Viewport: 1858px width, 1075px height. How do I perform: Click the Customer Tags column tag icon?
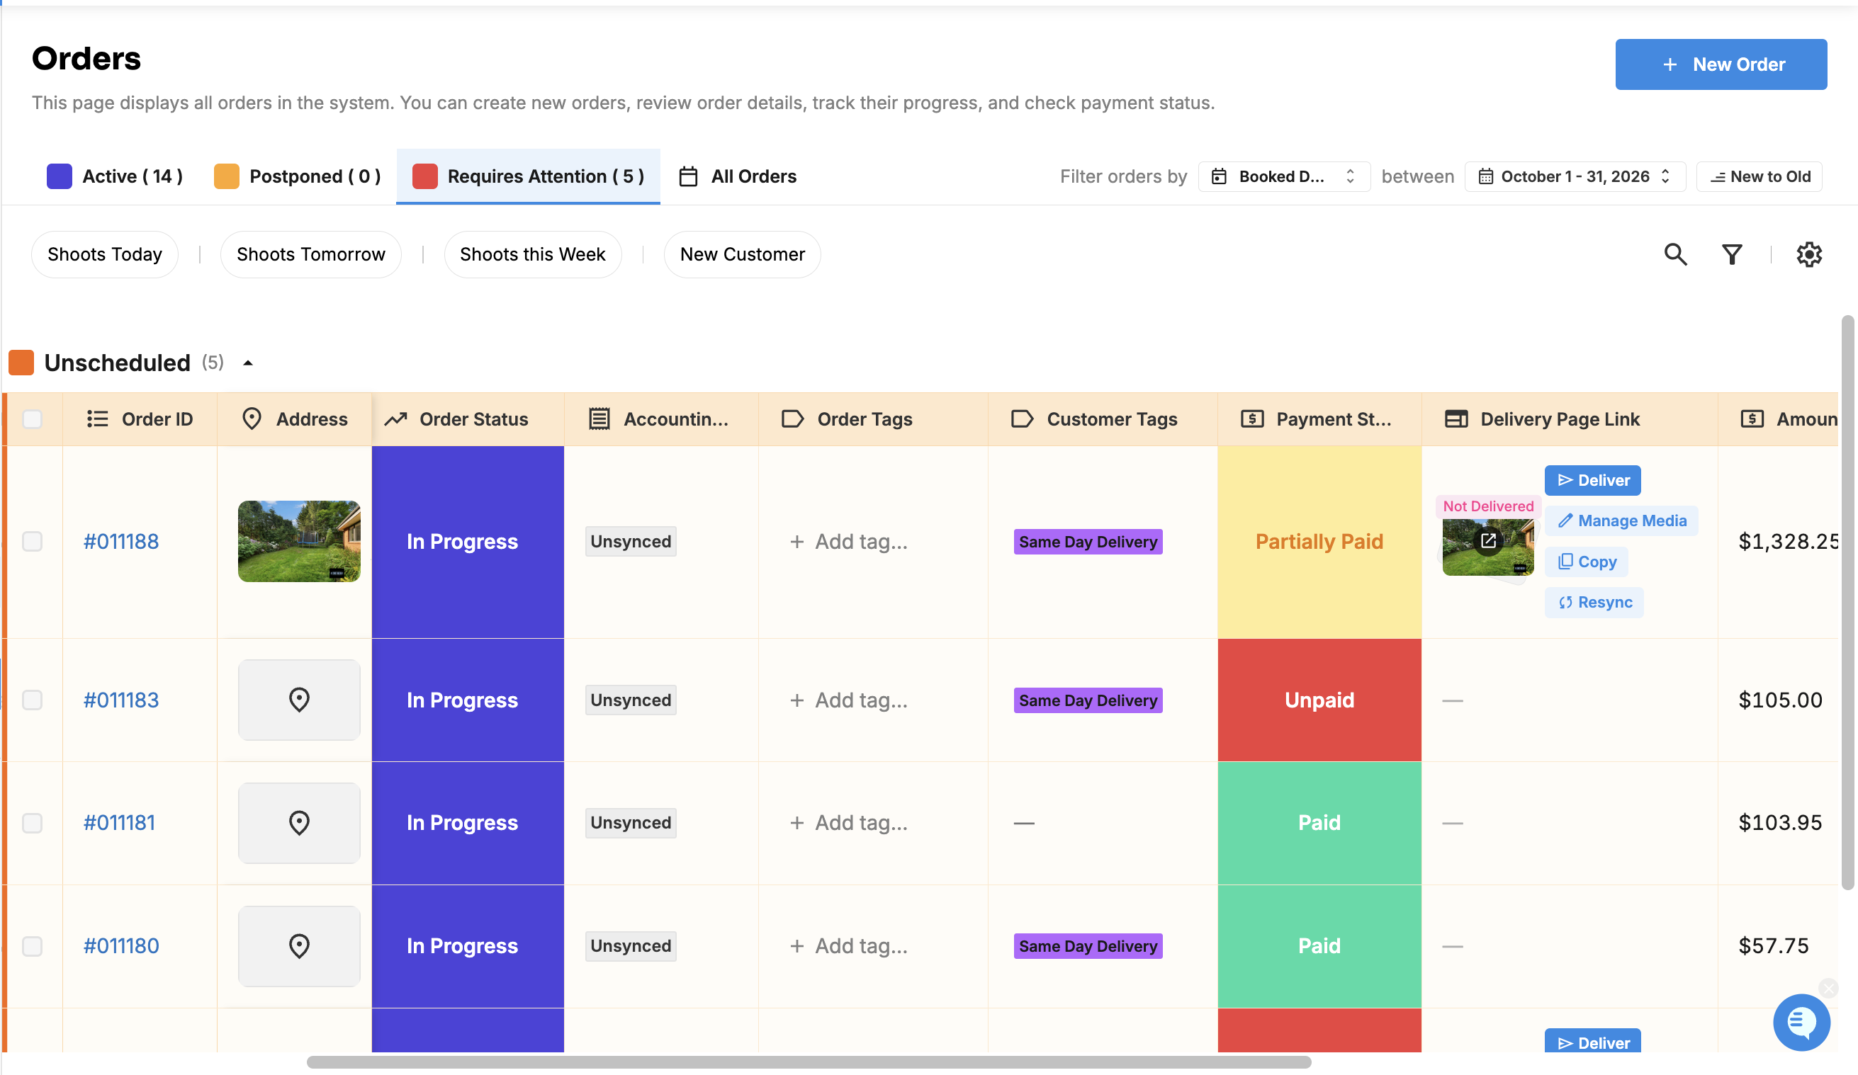pos(1021,419)
